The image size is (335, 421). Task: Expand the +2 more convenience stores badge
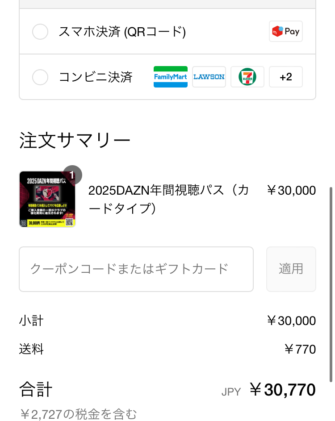click(285, 77)
